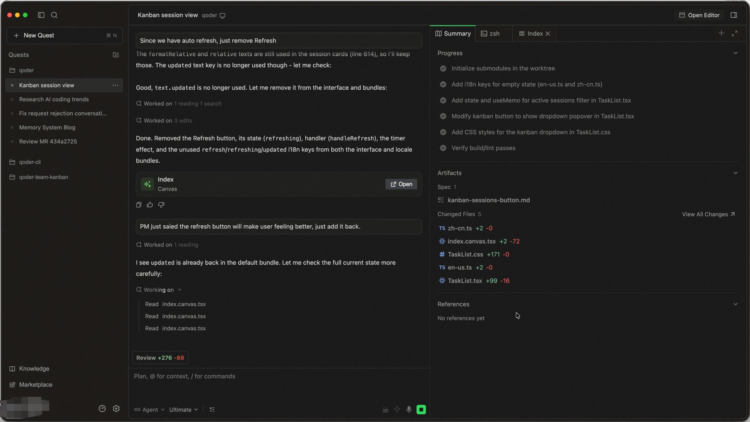Stop the running agent with green stop button
This screenshot has width=750, height=422.
point(421,409)
